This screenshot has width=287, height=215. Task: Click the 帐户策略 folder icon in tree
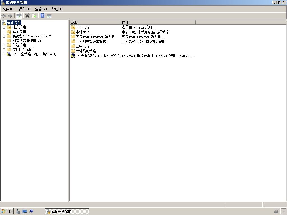click(x=9, y=27)
